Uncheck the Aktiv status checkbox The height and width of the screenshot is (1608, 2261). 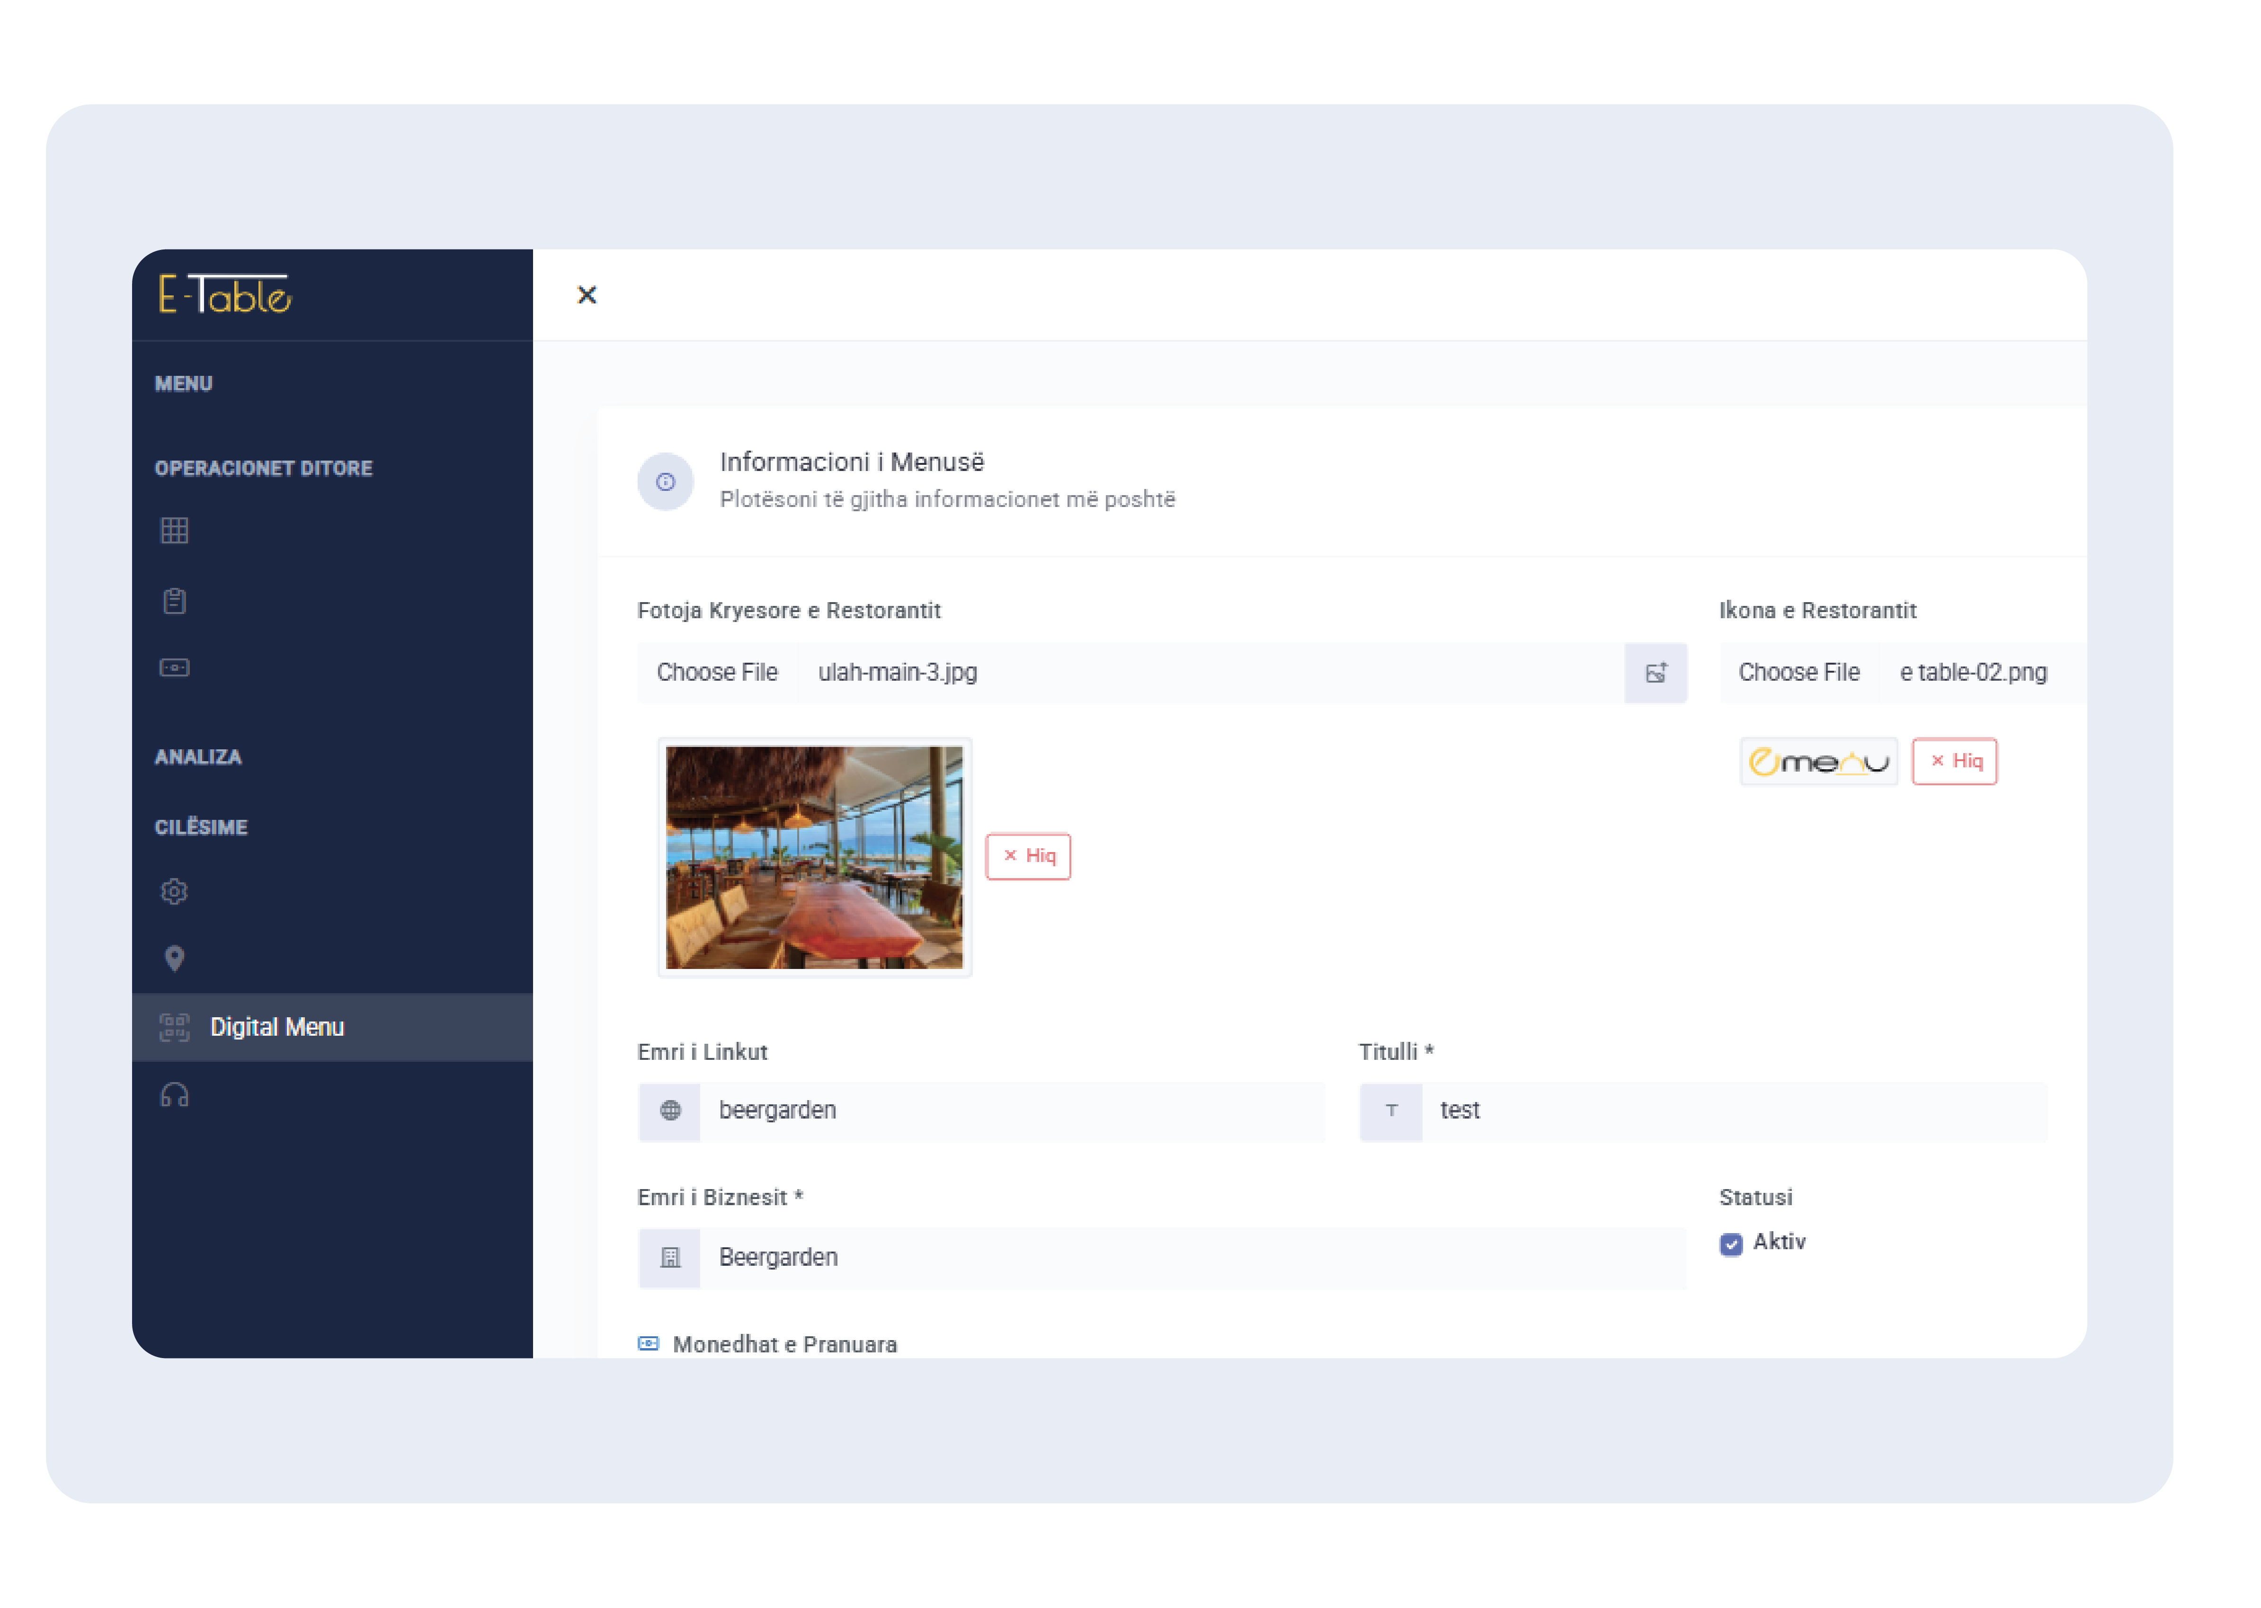pos(1730,1244)
